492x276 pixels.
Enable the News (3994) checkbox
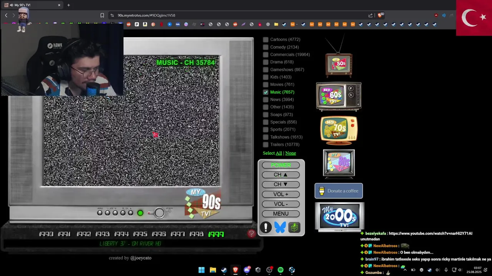(266, 100)
